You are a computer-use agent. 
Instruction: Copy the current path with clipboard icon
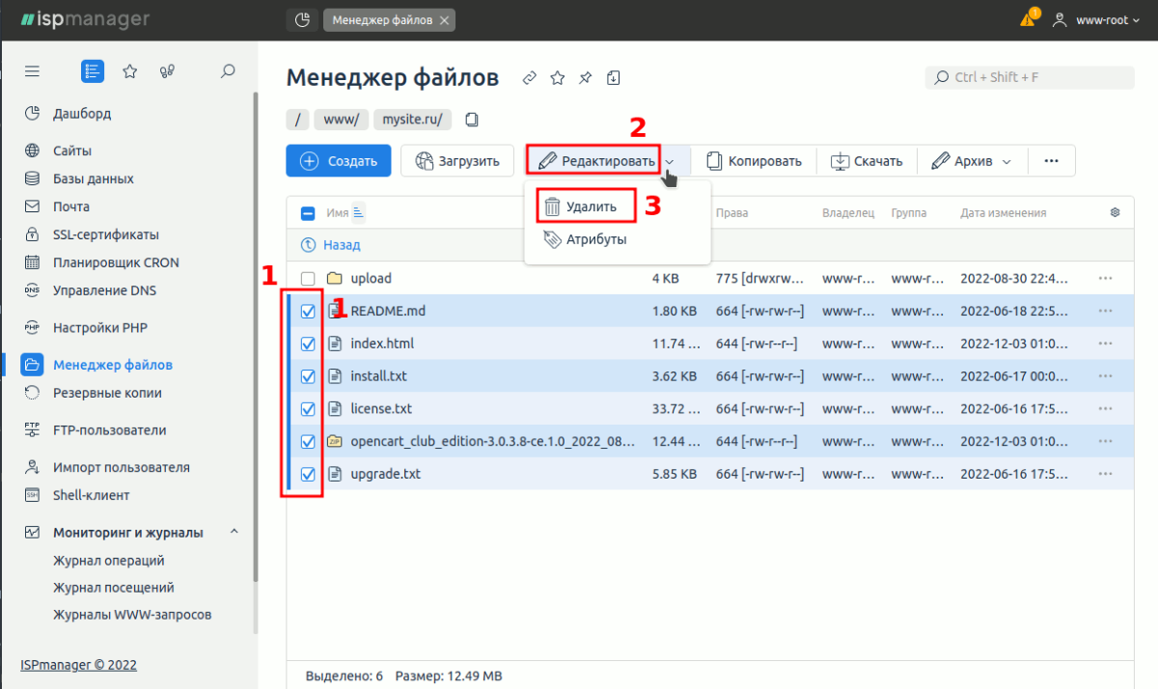[x=472, y=120]
